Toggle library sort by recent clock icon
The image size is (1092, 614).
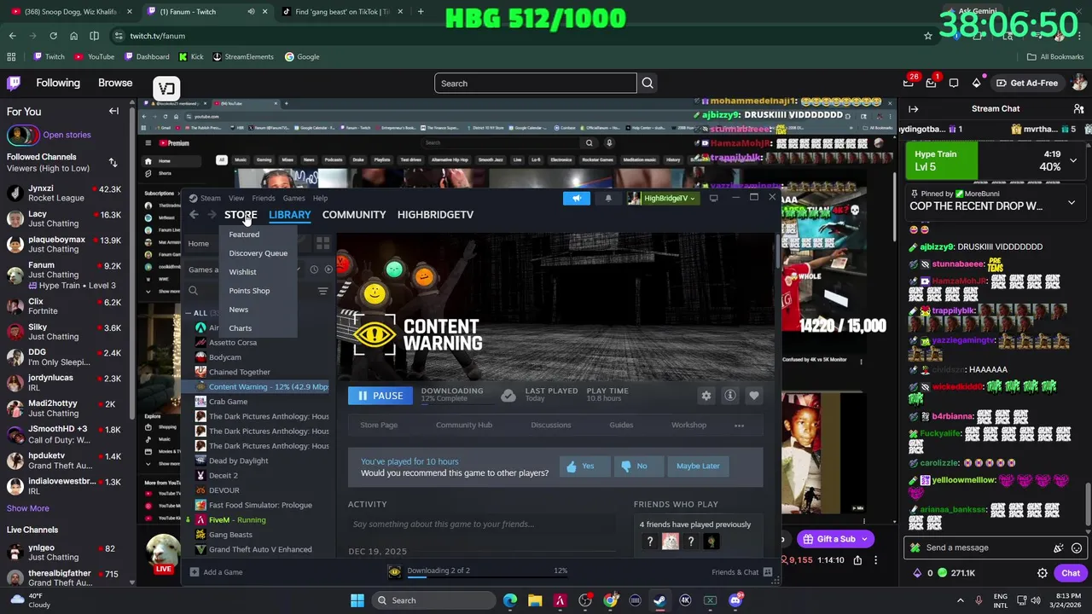314,269
